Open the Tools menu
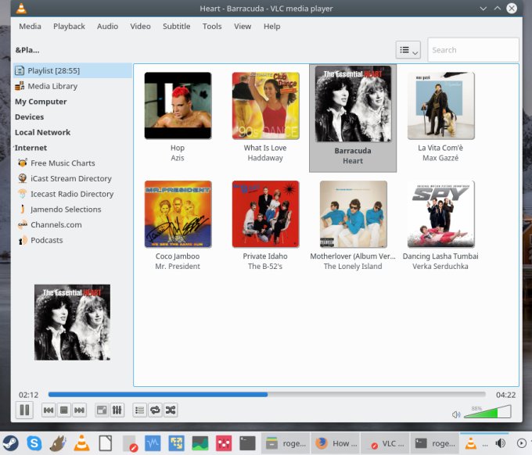The width and height of the screenshot is (532, 455). 212,26
